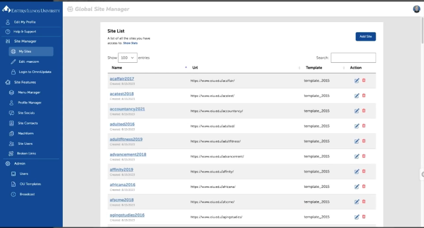Edit africana2016 using the pencil icon
Image resolution: width=424 pixels, height=228 pixels.
[356, 187]
